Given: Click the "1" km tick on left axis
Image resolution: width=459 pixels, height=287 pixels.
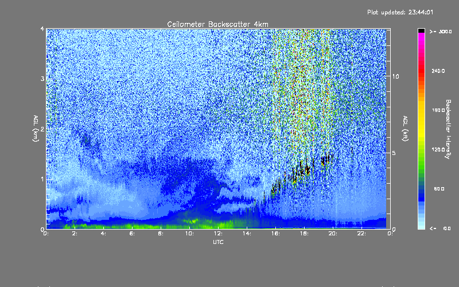Looking at the screenshot, I should coord(42,179).
